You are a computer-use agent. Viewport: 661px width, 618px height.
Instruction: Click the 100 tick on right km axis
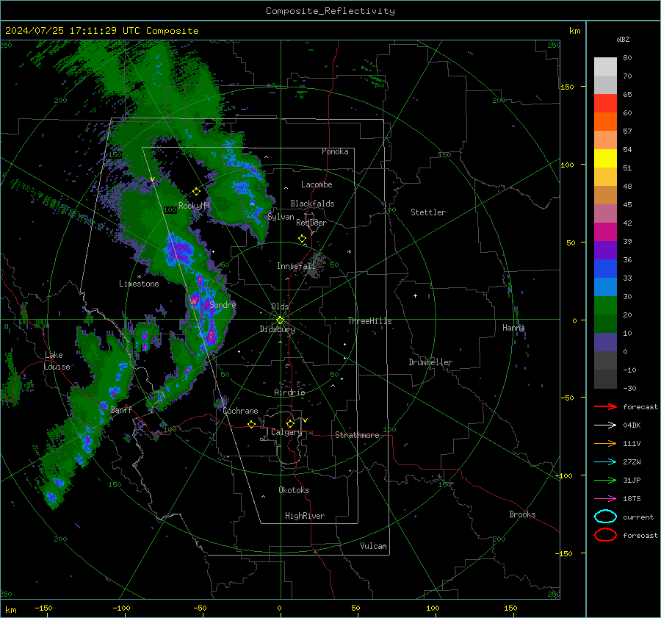tap(567, 165)
